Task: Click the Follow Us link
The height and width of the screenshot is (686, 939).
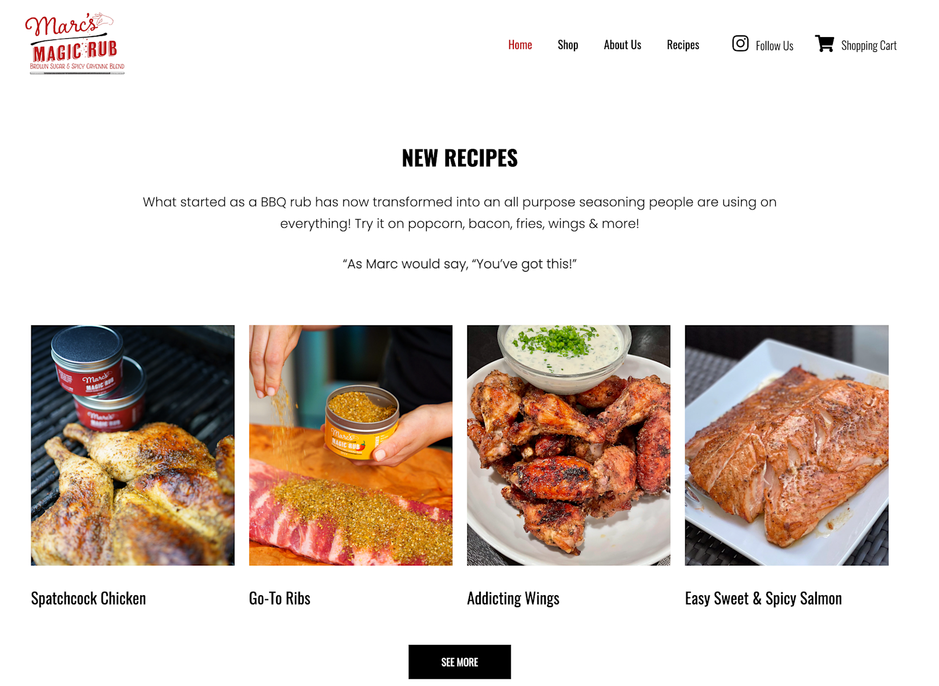Action: pos(774,46)
